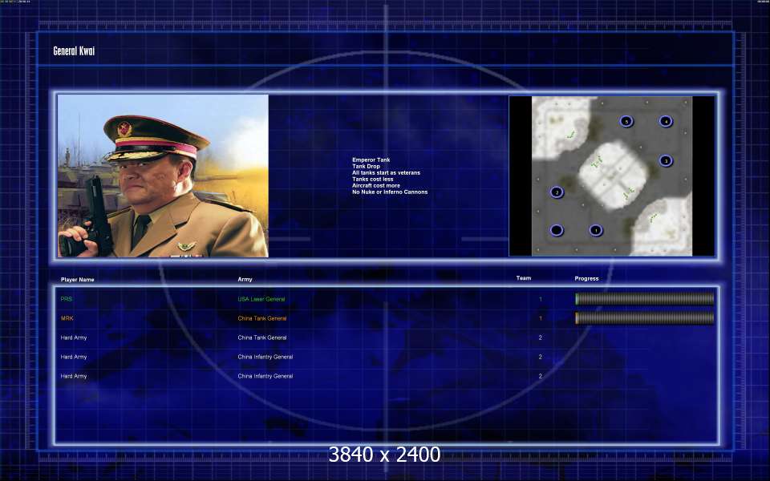Click the 'Emperor Tank' ability line
The height and width of the screenshot is (481, 770).
click(371, 160)
